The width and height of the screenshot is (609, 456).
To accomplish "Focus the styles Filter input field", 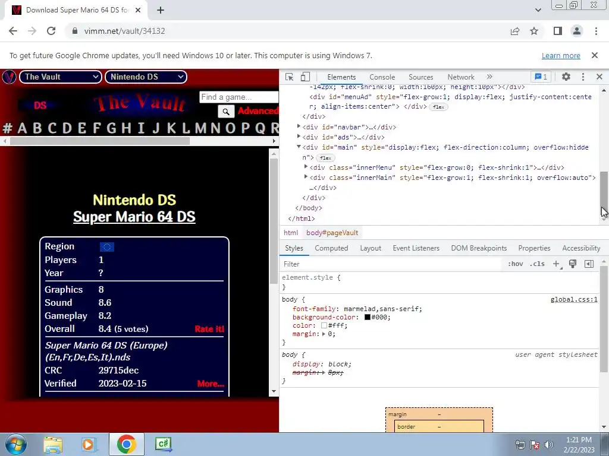I will tap(390, 264).
